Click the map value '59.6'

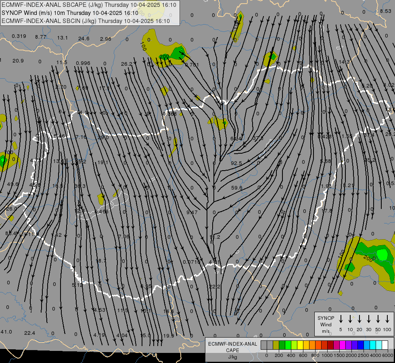pos(236,188)
